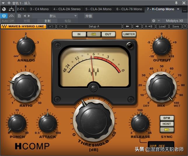Click the BPM OFF display
Screen dimensions: 188x156
161,145
